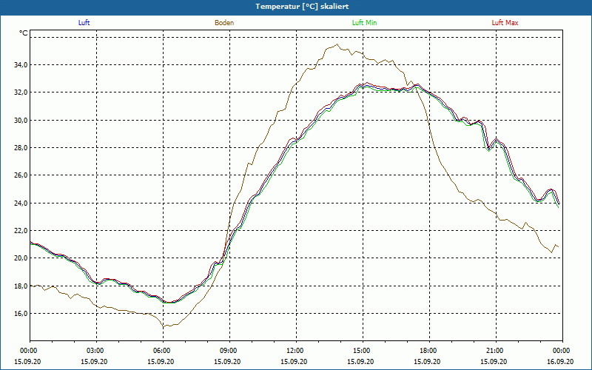
Task: Click the Boden curve minimum at 06:00
Action: [x=164, y=326]
